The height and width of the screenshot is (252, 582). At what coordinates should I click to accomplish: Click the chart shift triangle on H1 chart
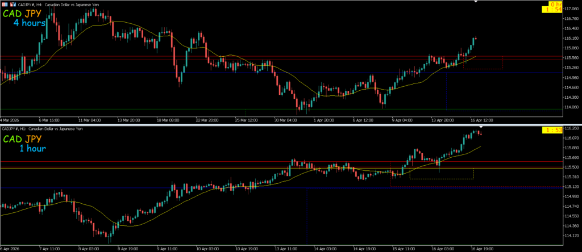pos(482,126)
